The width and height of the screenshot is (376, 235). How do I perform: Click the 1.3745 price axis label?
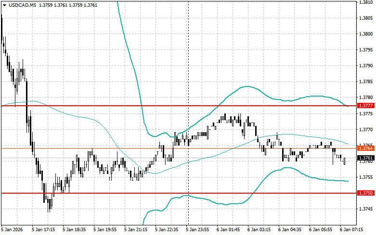tap(366, 209)
